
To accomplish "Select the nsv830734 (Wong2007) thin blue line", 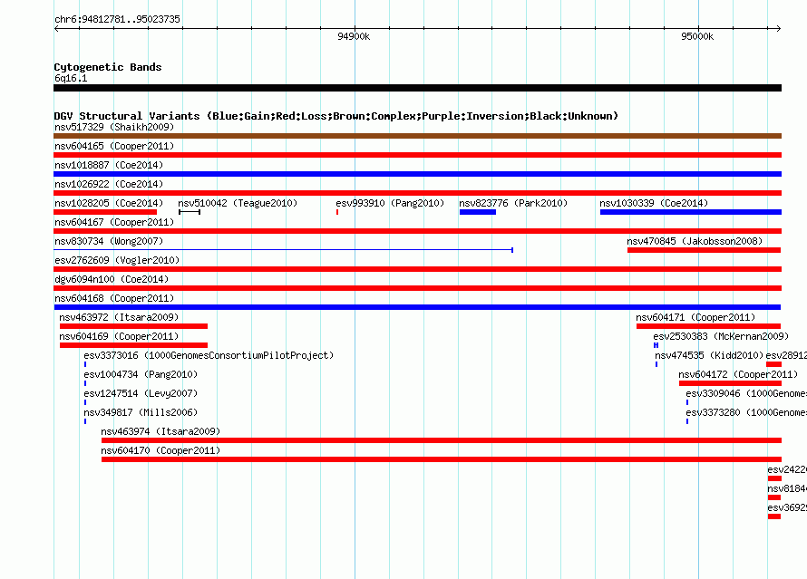I will [x=284, y=250].
